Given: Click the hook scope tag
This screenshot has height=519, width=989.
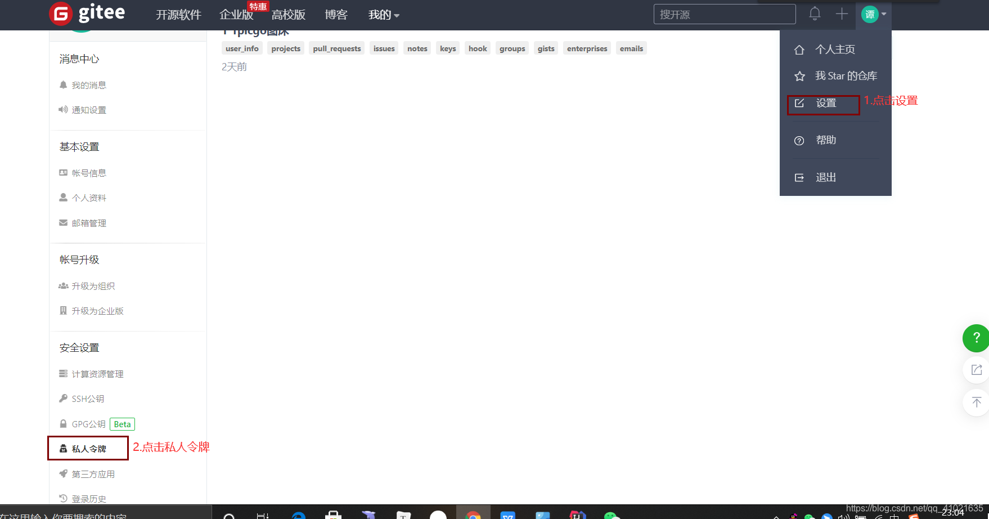Looking at the screenshot, I should pyautogui.click(x=478, y=48).
